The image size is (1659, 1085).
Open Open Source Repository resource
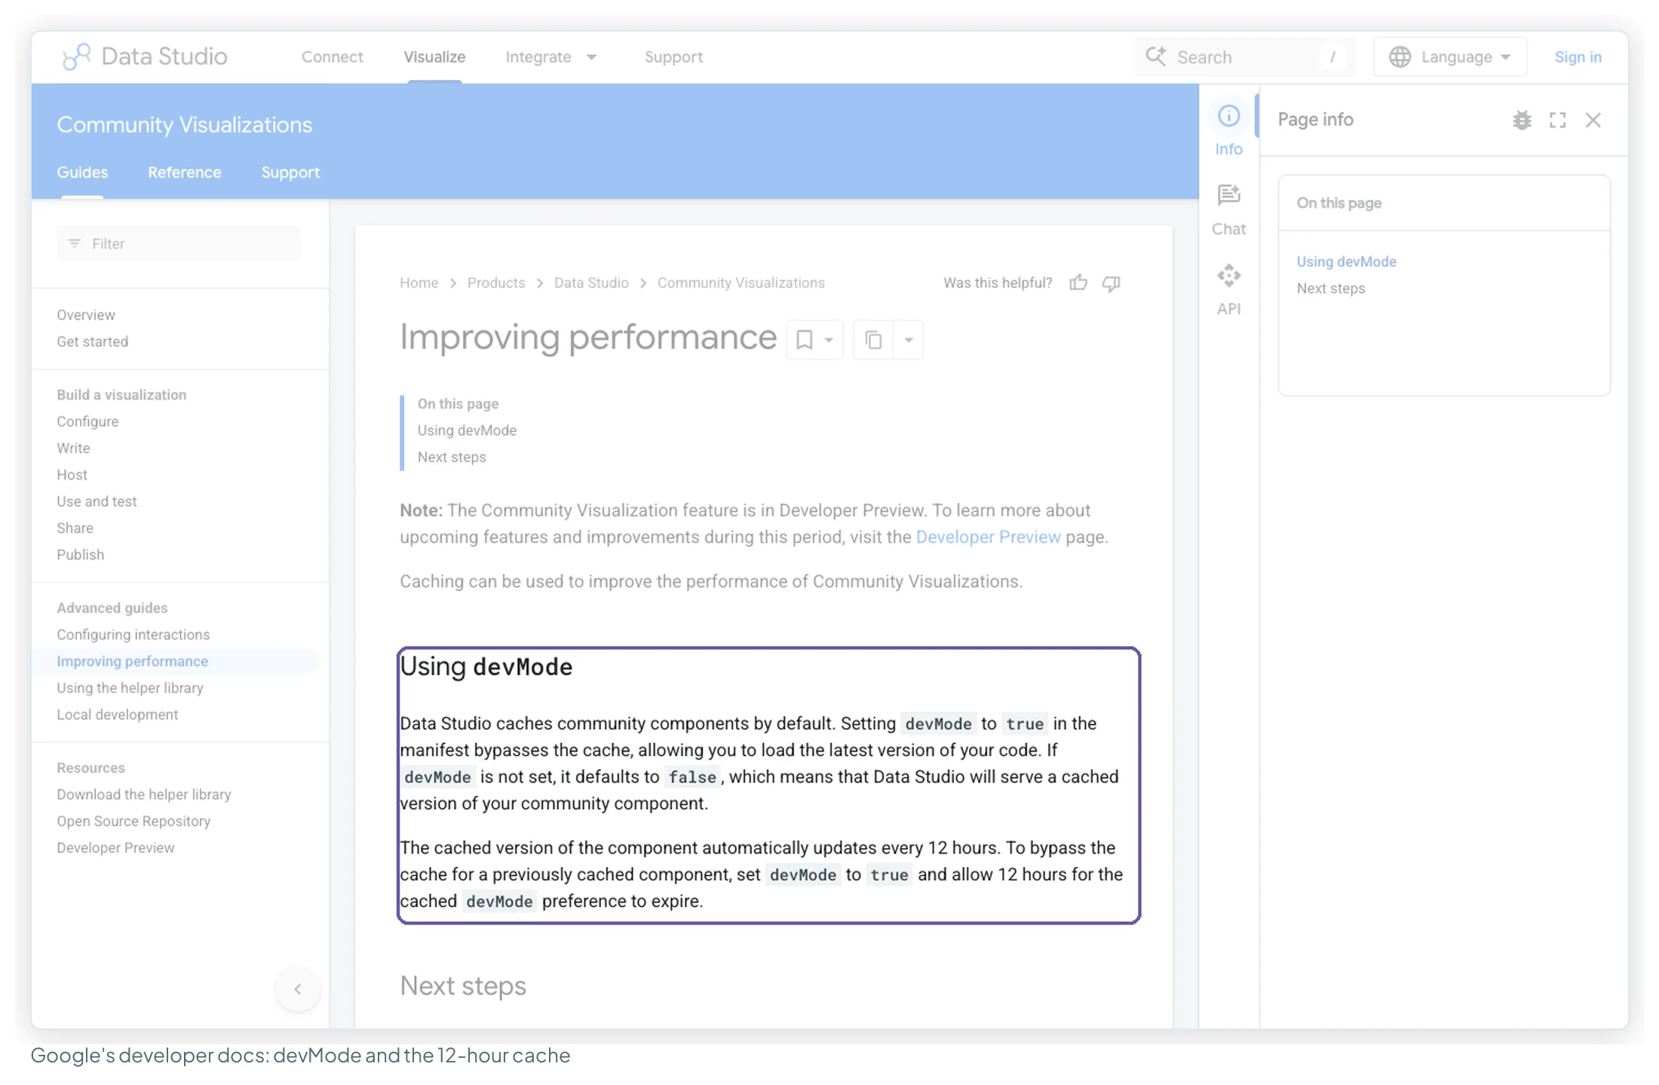(x=133, y=821)
